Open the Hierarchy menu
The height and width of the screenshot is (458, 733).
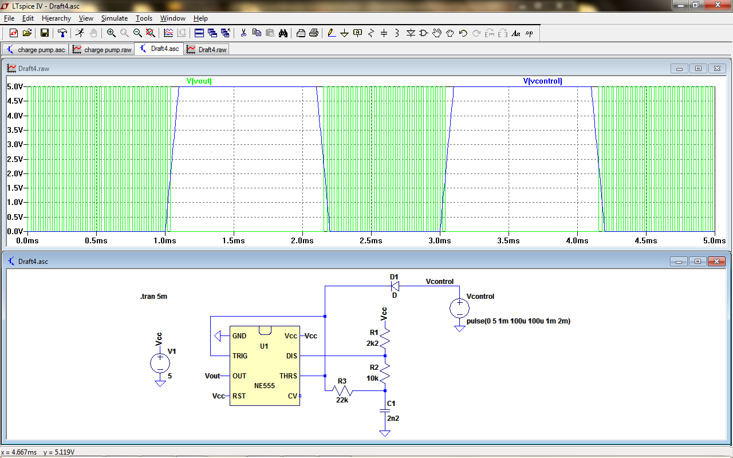point(56,18)
